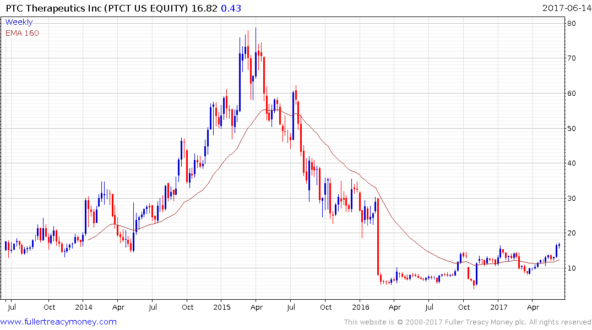Viewport: 592px width, 330px height.
Task: Open the www.fullertreacymoney.com link
Action: [x=58, y=322]
